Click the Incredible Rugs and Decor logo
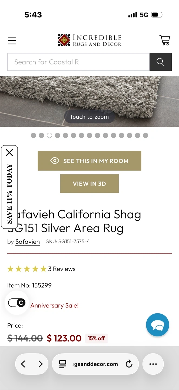The height and width of the screenshot is (390, 179). [90, 40]
